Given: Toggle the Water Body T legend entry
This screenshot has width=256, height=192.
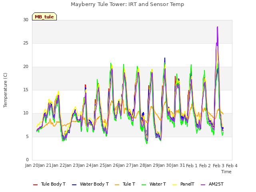Looking at the screenshot, I should [90, 184].
